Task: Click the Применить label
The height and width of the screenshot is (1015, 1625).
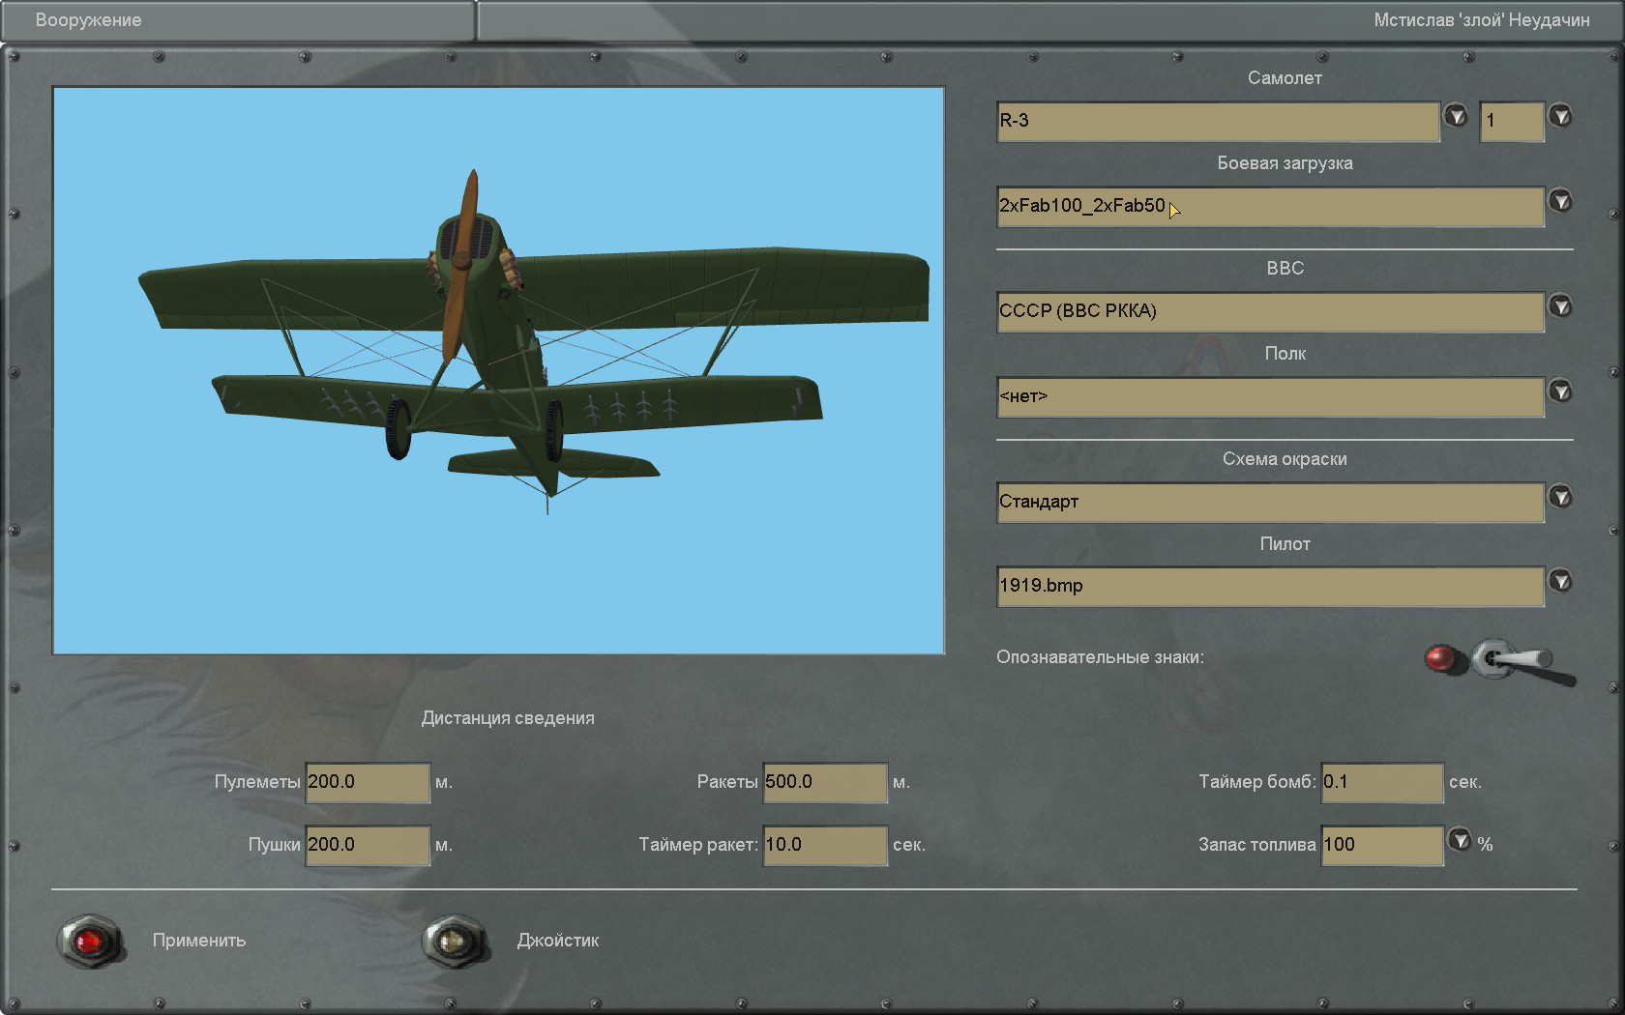Action: tap(199, 941)
